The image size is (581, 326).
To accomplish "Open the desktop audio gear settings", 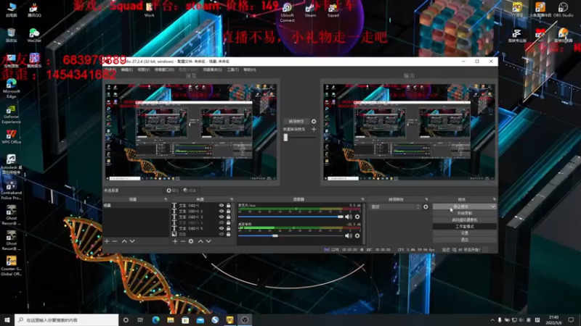I will coord(357,236).
